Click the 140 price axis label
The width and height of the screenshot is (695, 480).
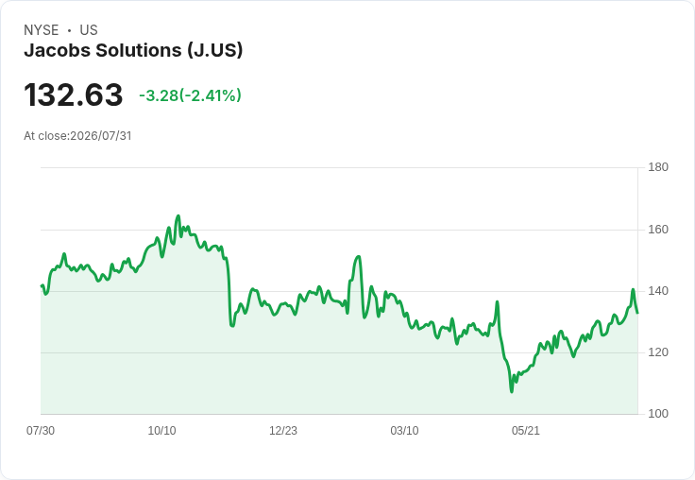(x=658, y=291)
